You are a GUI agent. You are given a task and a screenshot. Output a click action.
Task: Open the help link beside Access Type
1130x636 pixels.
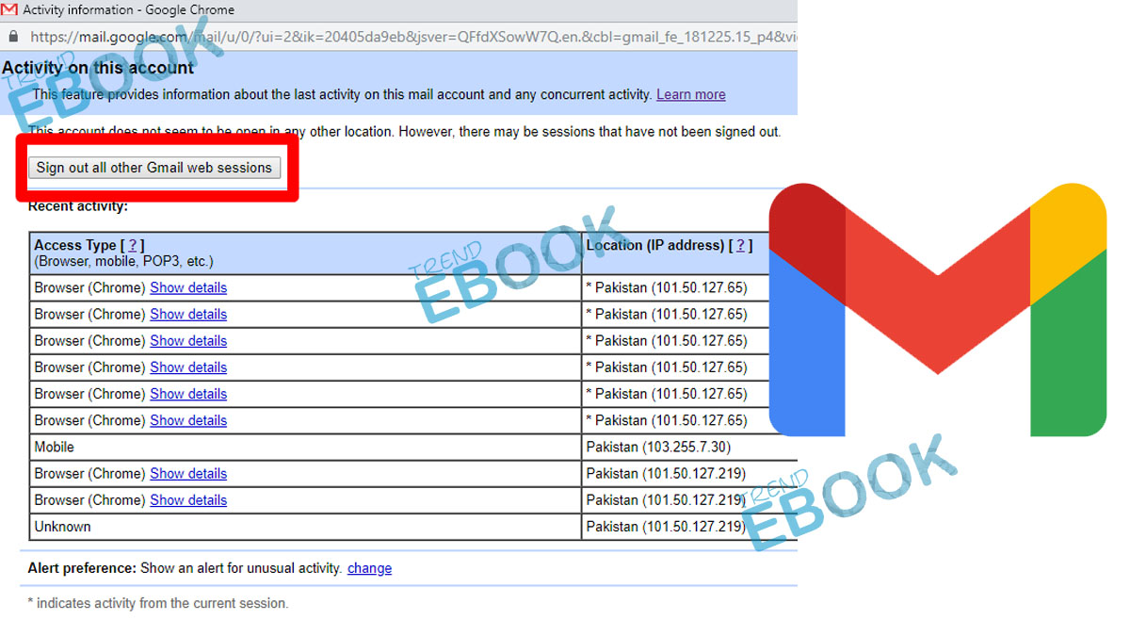point(133,245)
